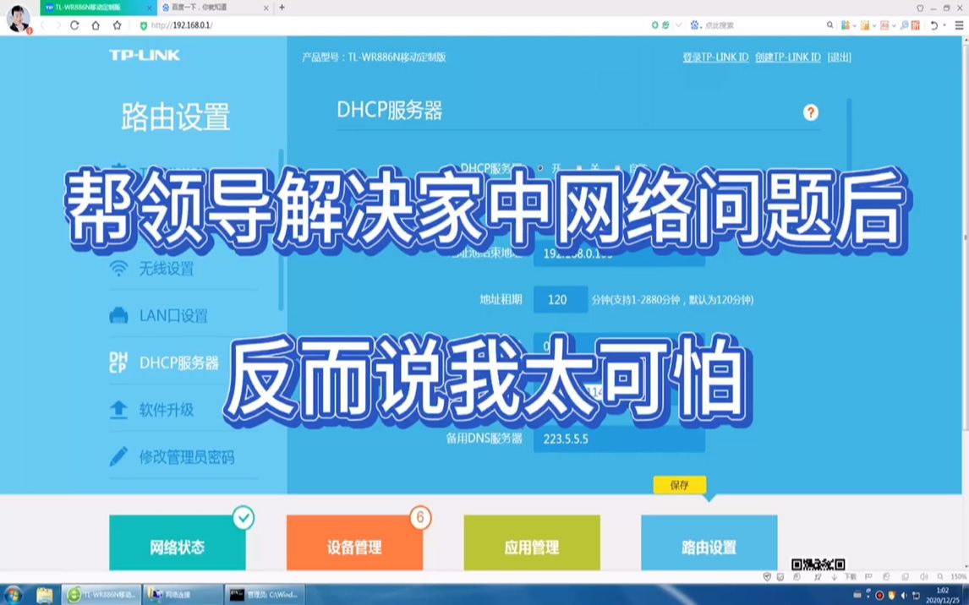Click the 设备管理 badge showing 6
The image size is (969, 605).
(x=420, y=517)
